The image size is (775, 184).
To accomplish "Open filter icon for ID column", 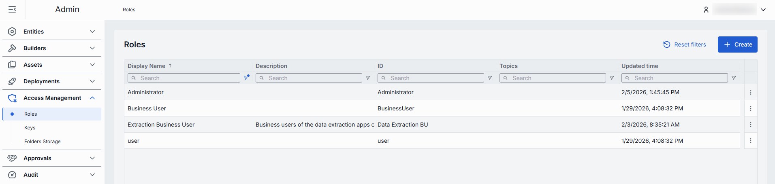I will pyautogui.click(x=490, y=78).
